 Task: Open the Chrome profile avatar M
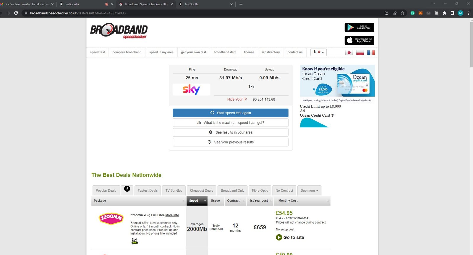tap(460, 13)
